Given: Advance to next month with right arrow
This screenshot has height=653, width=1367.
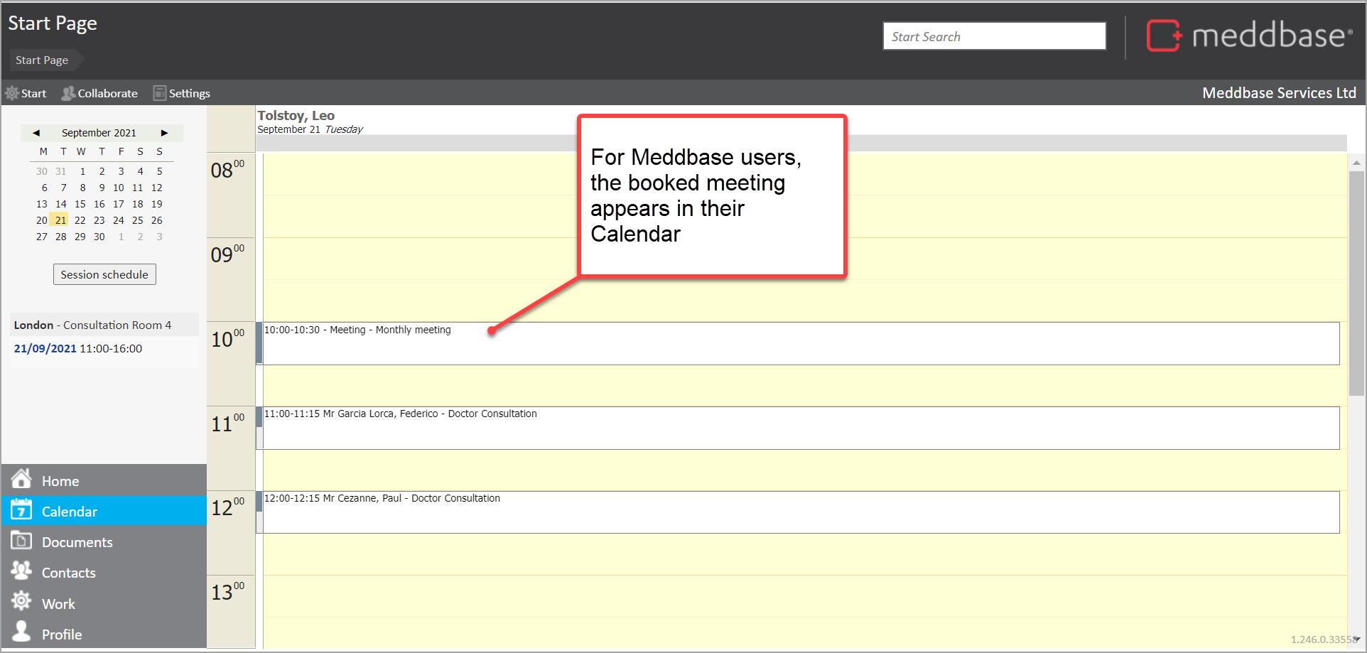Looking at the screenshot, I should 164,133.
